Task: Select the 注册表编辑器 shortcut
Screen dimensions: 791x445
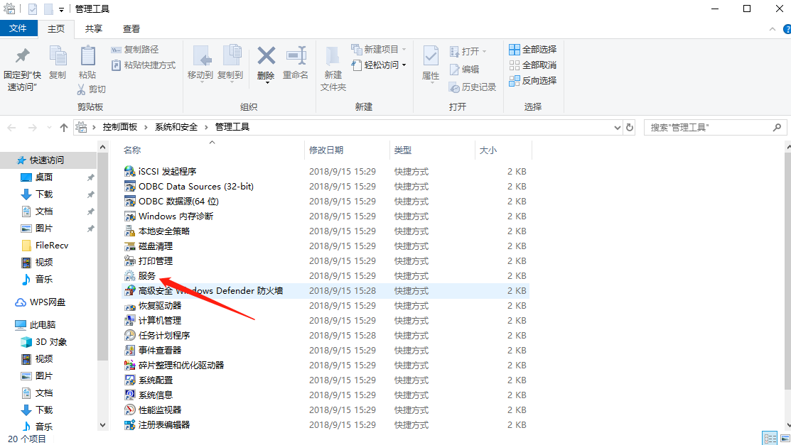Action: [x=164, y=425]
